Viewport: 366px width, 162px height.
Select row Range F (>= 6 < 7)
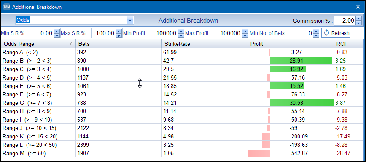(182, 94)
